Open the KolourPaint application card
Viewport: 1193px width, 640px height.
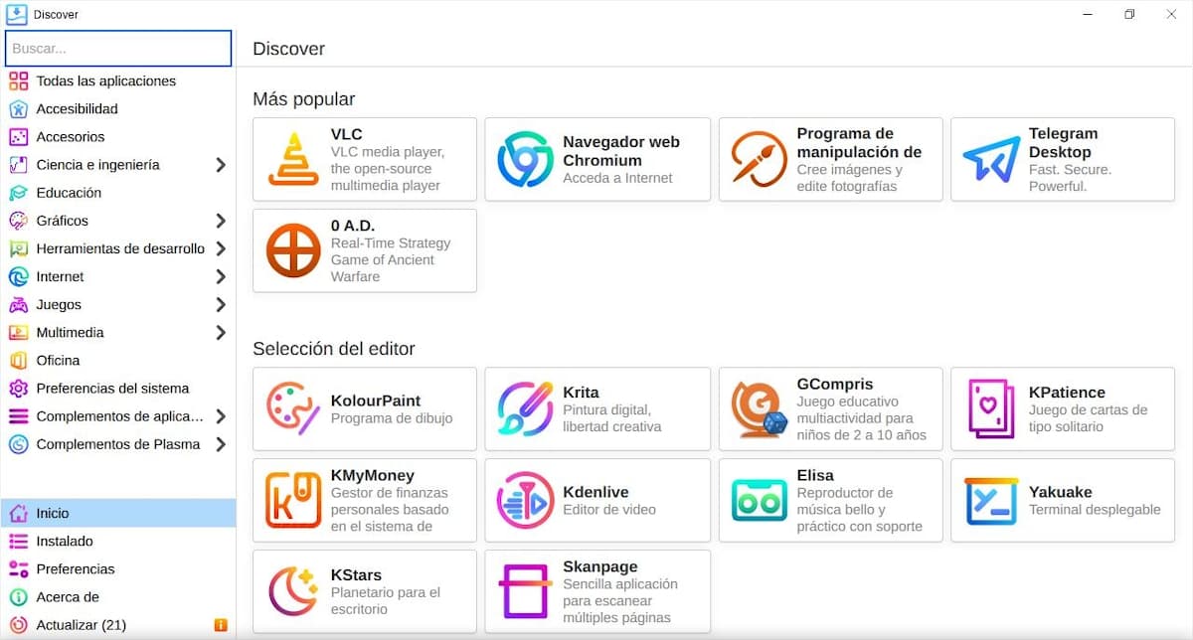[365, 408]
